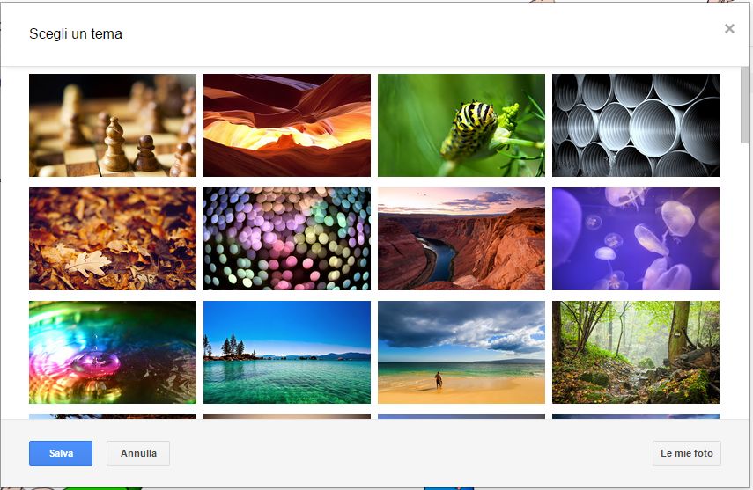Viewport: 753px width, 490px height.
Task: Select the chess pieces theme thumbnail
Action: 113,125
